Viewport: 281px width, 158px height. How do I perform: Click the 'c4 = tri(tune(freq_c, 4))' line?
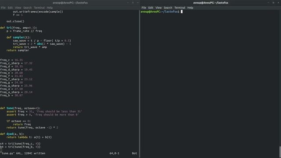click(x=20, y=144)
